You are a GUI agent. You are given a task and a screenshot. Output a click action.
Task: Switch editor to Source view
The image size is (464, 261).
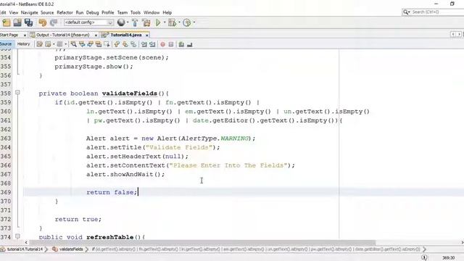click(x=6, y=43)
